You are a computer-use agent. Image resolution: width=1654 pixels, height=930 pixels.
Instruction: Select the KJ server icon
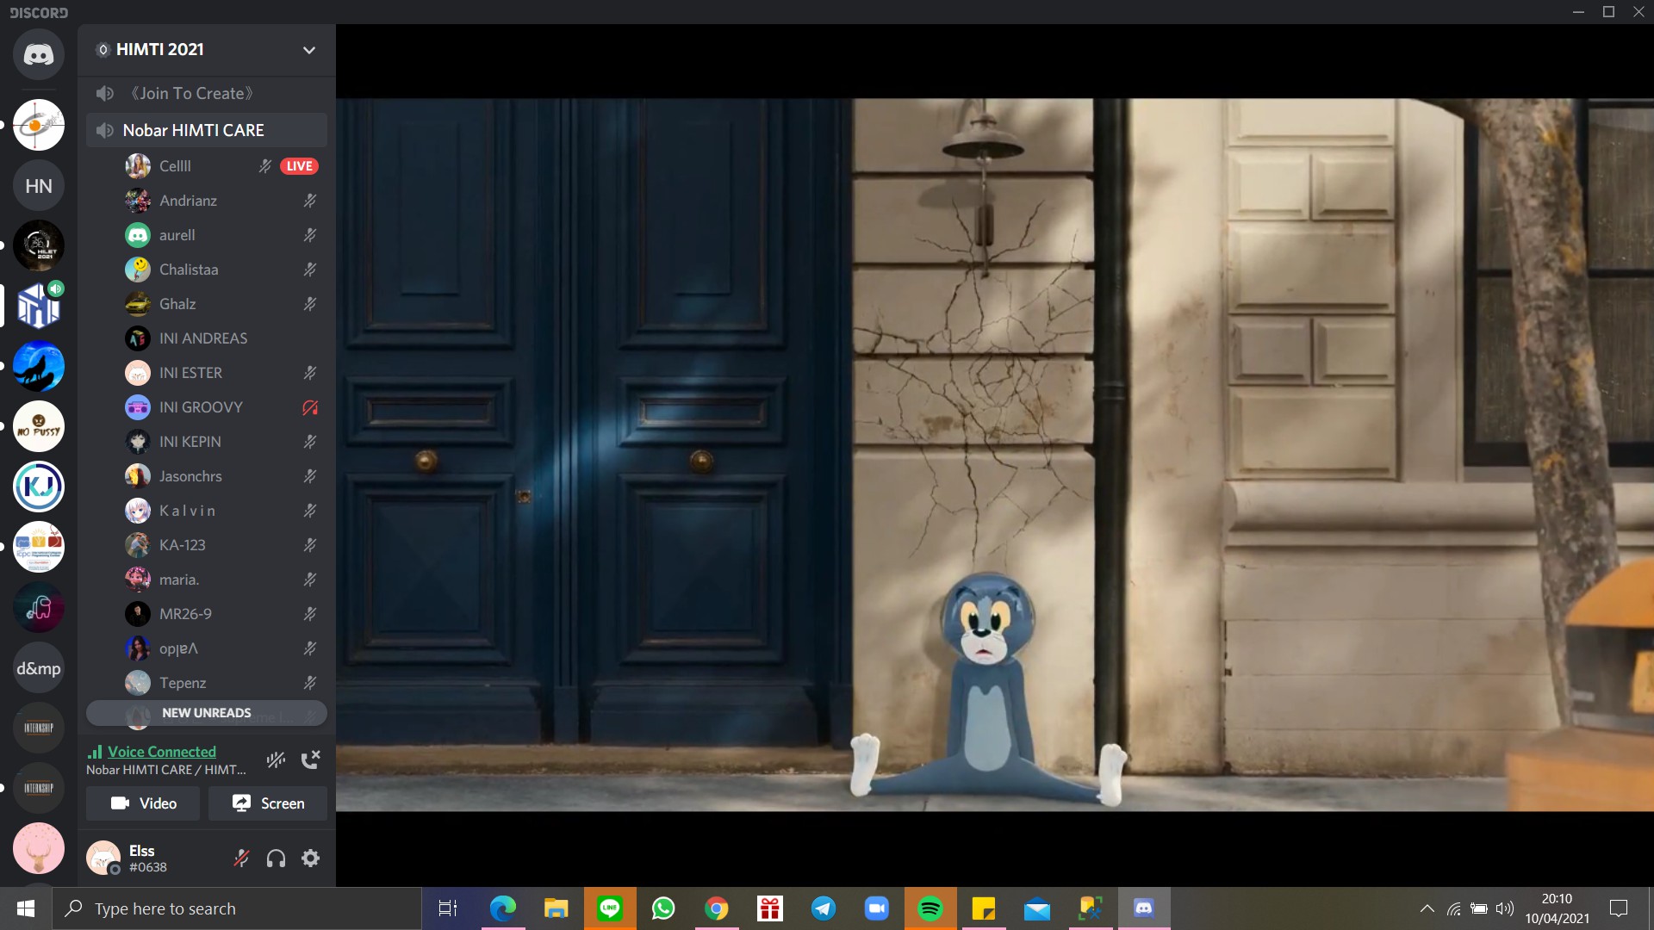(x=39, y=487)
